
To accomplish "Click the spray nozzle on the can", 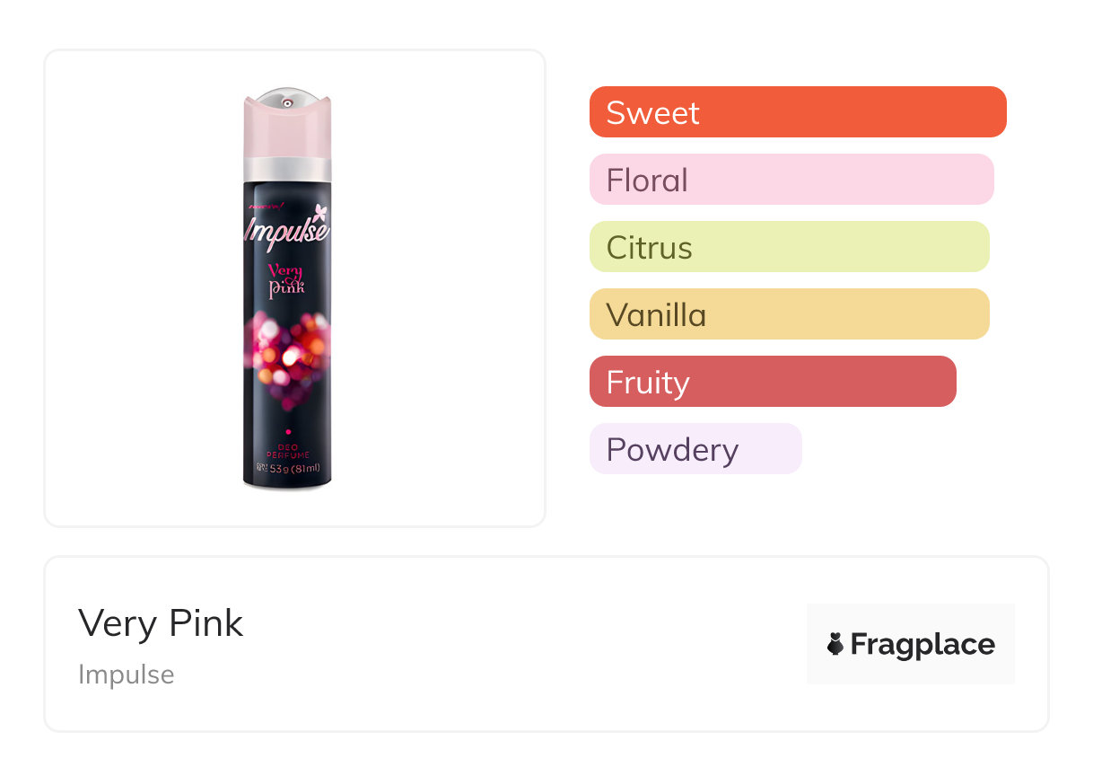I will coord(287,103).
